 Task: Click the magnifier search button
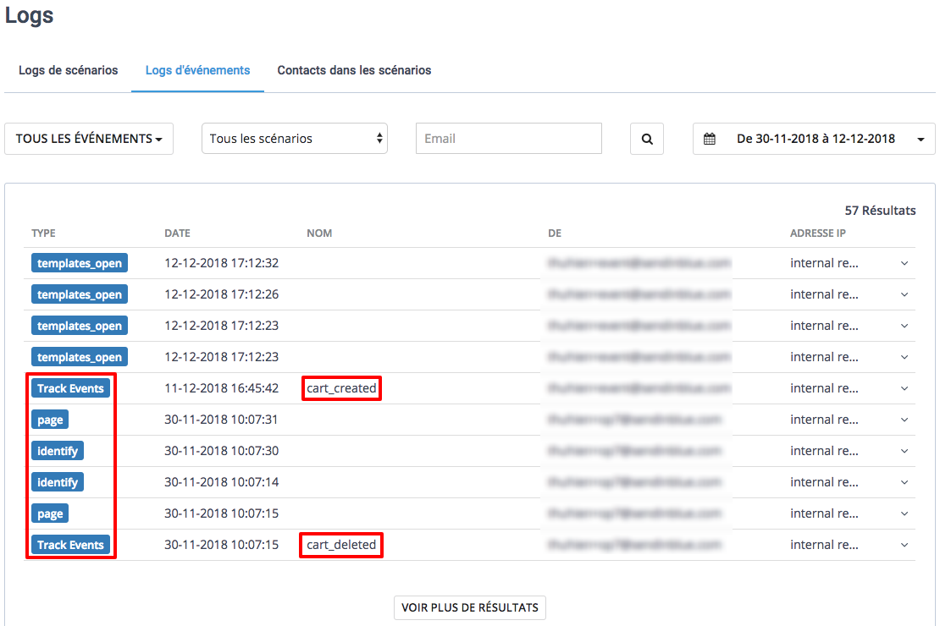click(x=647, y=139)
